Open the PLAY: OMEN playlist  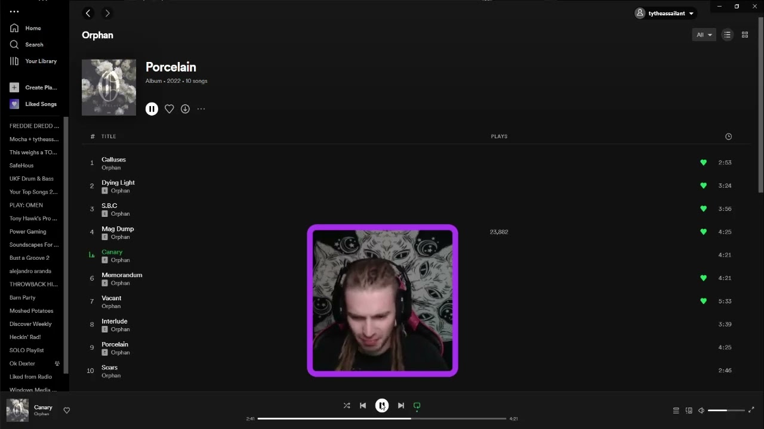26,205
